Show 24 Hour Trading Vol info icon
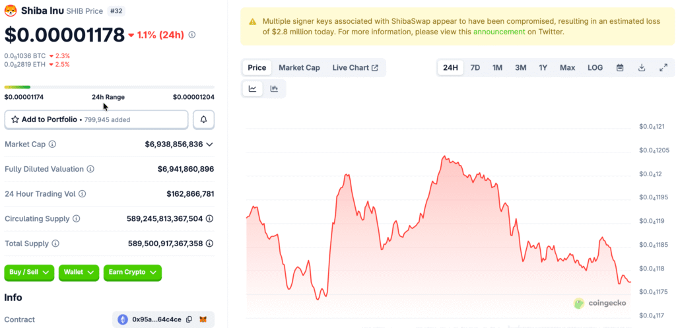 83,194
